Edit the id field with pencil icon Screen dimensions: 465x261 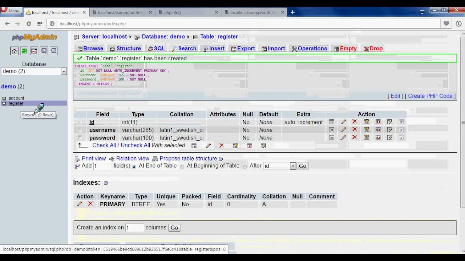click(343, 122)
